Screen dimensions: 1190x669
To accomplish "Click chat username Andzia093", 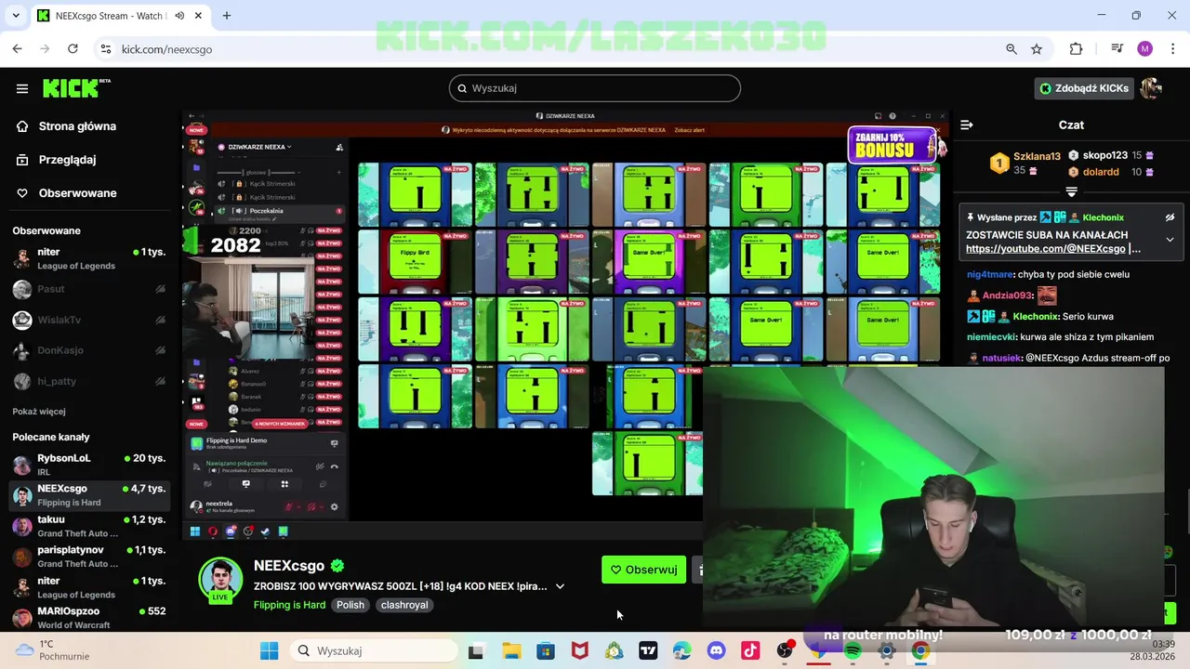I will [x=1008, y=295].
